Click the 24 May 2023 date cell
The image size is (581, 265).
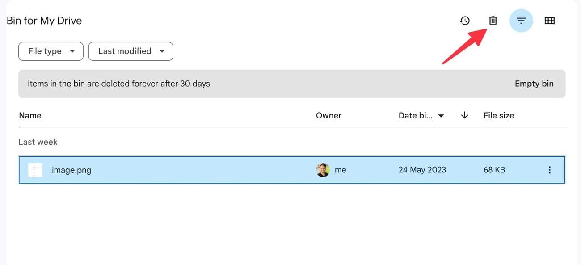click(422, 170)
